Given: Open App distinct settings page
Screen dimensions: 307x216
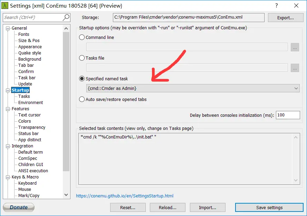Looking at the screenshot, I should 30,140.
